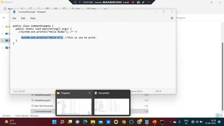Viewport: 224px width, 126px height.
Task: Open clock showing 18:28 10-06-2022
Action: point(210,122)
